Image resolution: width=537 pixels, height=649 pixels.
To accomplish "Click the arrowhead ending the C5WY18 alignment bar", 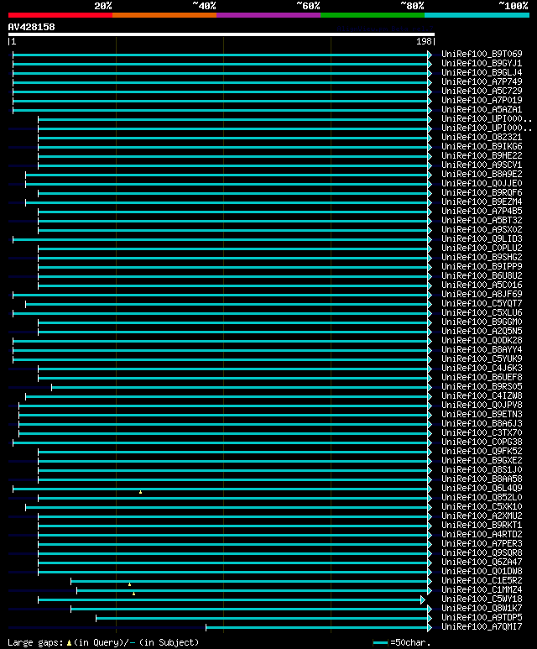I will tap(422, 599).
